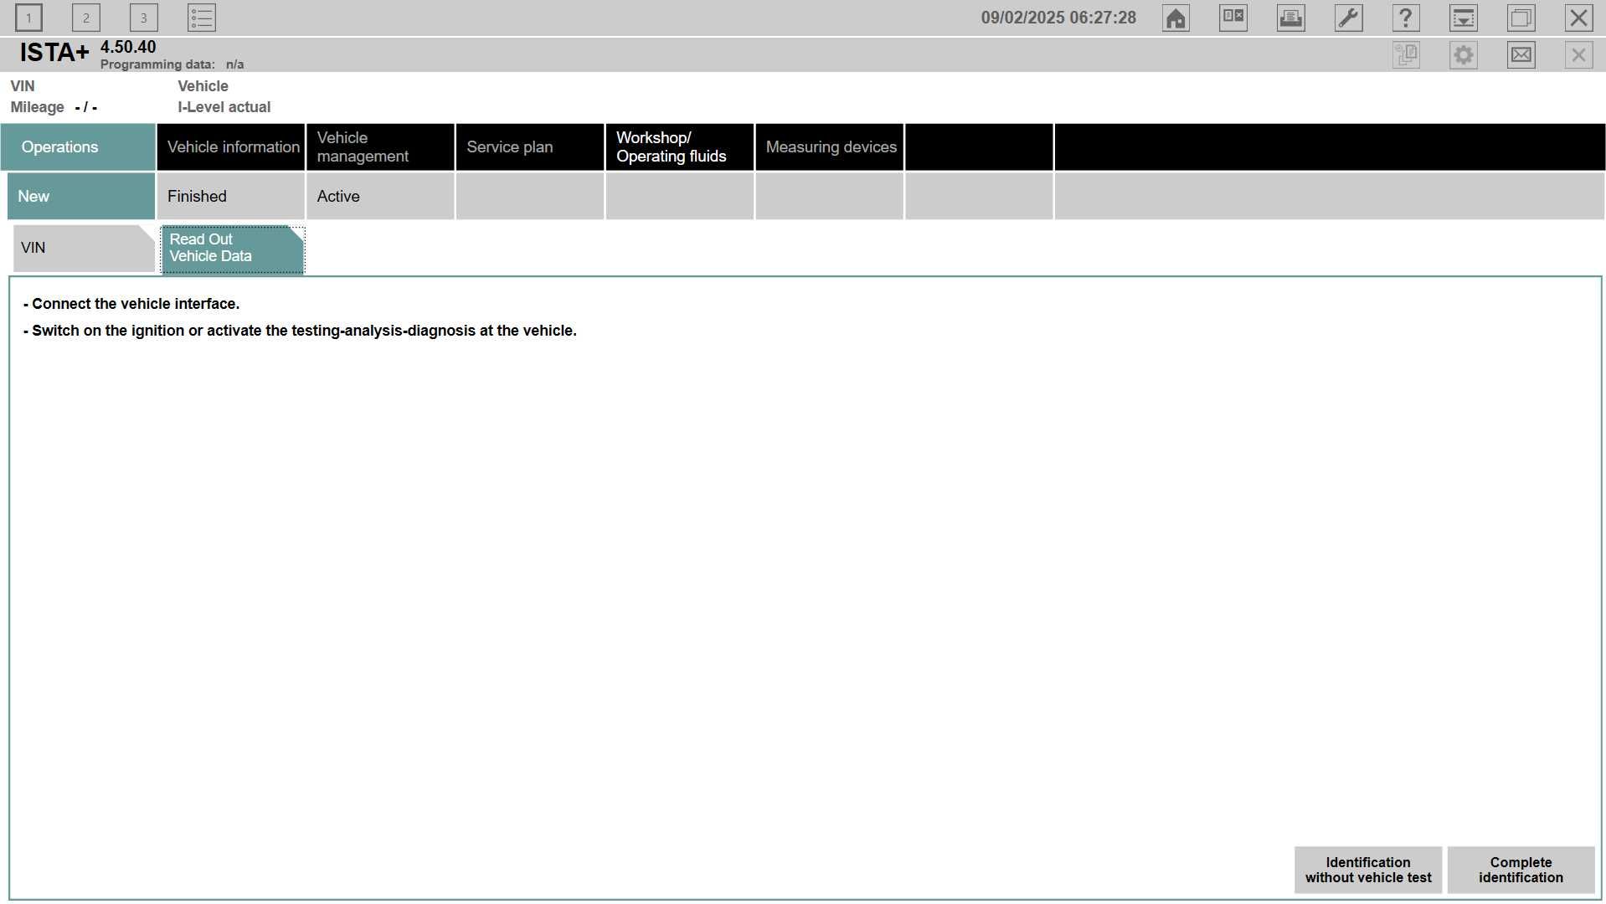The height and width of the screenshot is (904, 1606).
Task: Open the Service plan tab
Action: [x=530, y=147]
